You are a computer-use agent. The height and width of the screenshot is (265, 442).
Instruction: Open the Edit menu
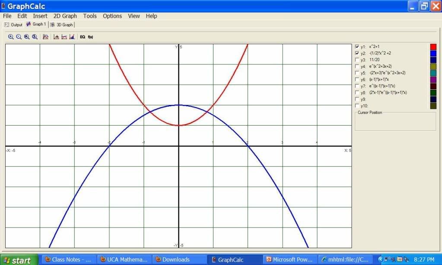(22, 16)
